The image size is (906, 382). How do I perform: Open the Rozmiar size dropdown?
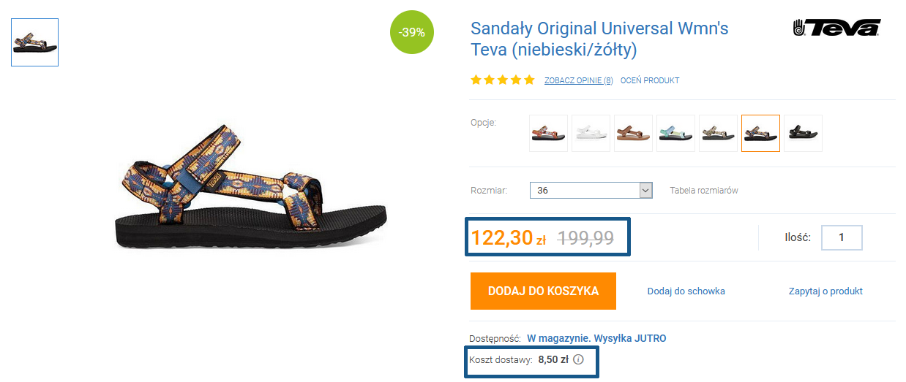[x=591, y=191]
